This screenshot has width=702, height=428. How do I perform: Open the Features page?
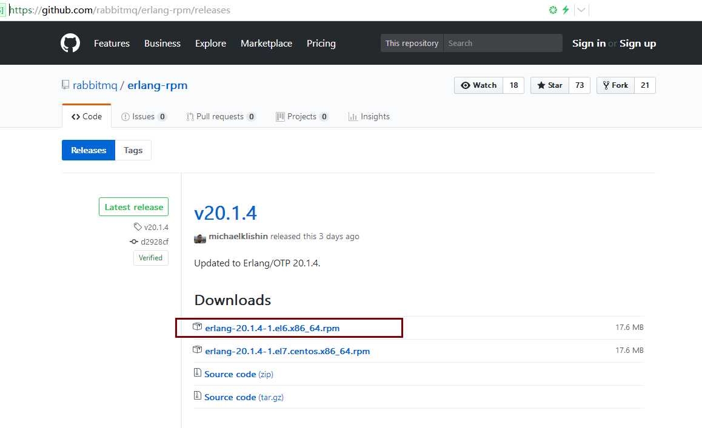pos(112,44)
